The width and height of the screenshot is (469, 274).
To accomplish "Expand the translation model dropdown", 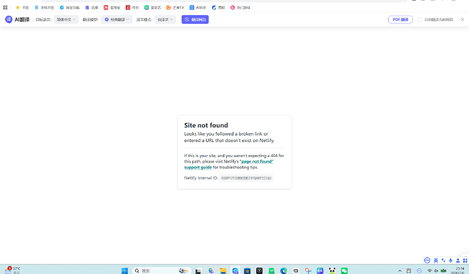I will click(117, 20).
